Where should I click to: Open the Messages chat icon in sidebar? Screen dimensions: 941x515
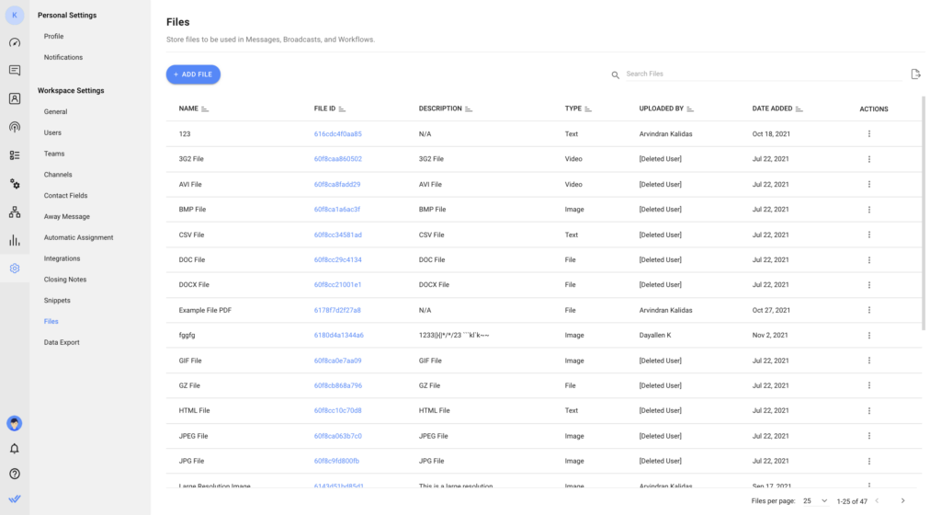pos(15,70)
